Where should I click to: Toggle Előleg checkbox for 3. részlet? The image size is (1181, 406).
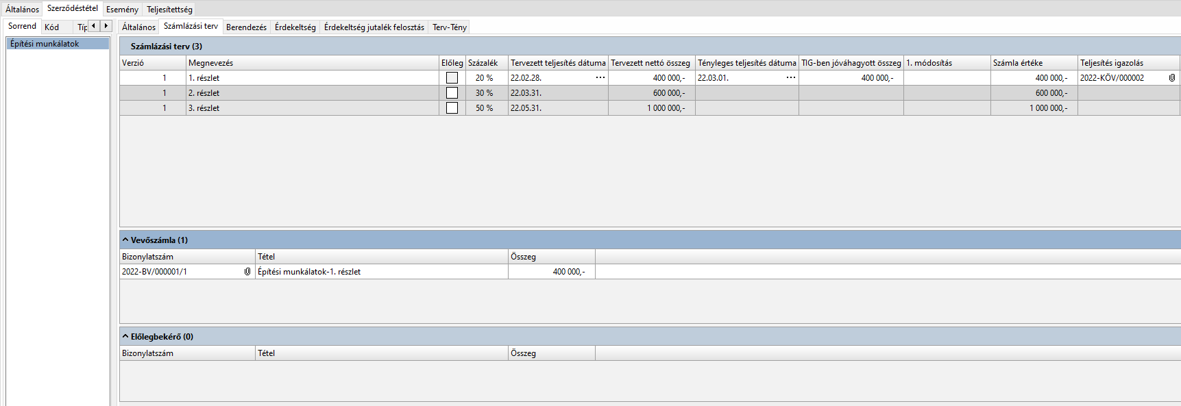pos(452,108)
